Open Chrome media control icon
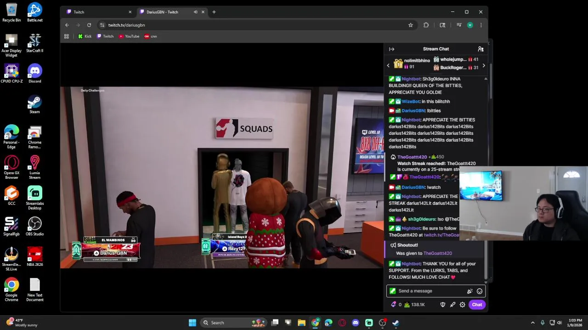Image resolution: width=588 pixels, height=330 pixels. click(x=459, y=25)
